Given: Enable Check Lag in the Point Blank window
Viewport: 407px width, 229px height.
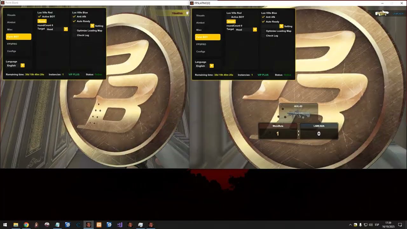Looking at the screenshot, I should 74,35.
